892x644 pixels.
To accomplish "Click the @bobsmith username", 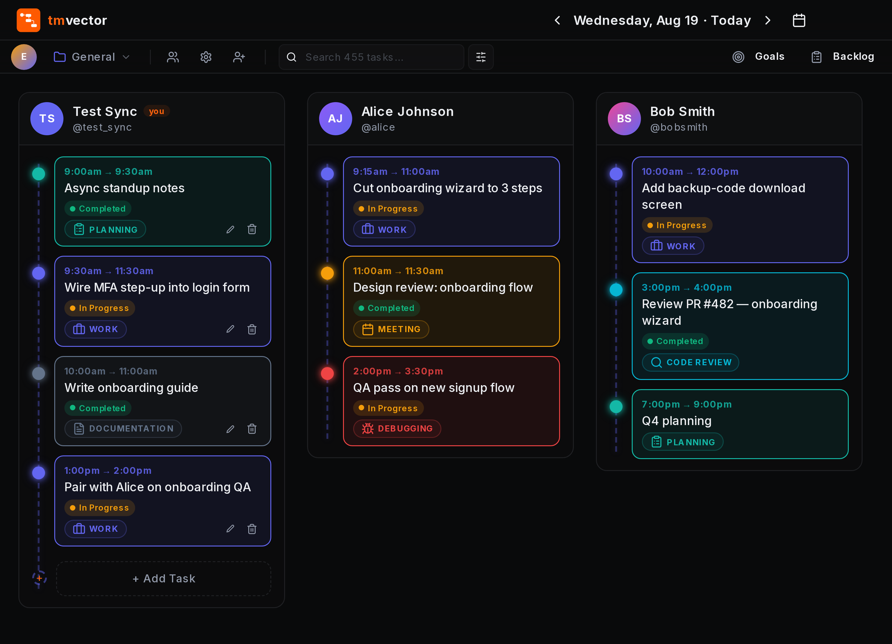I will click(679, 127).
